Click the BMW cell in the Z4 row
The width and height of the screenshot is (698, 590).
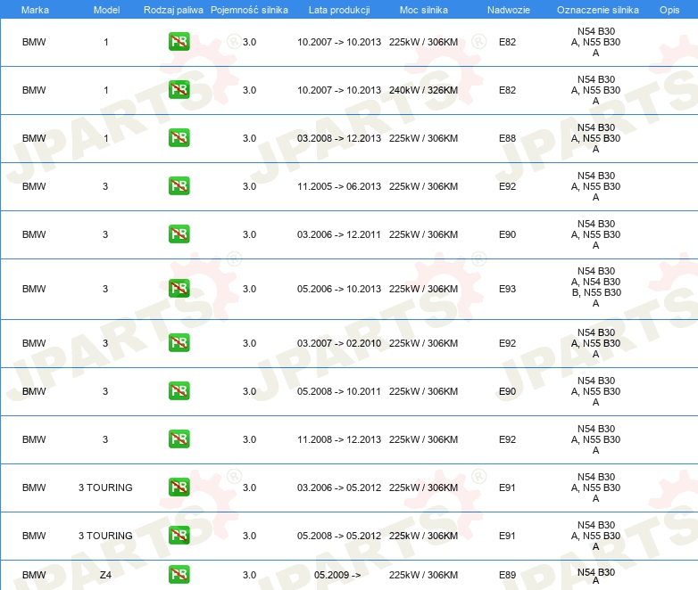(34, 575)
